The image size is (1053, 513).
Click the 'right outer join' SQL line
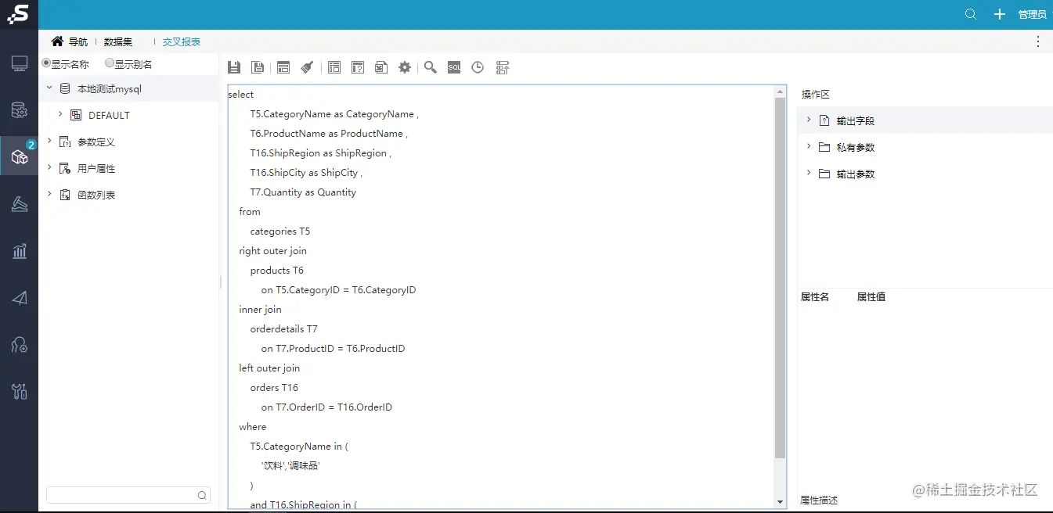click(x=273, y=251)
